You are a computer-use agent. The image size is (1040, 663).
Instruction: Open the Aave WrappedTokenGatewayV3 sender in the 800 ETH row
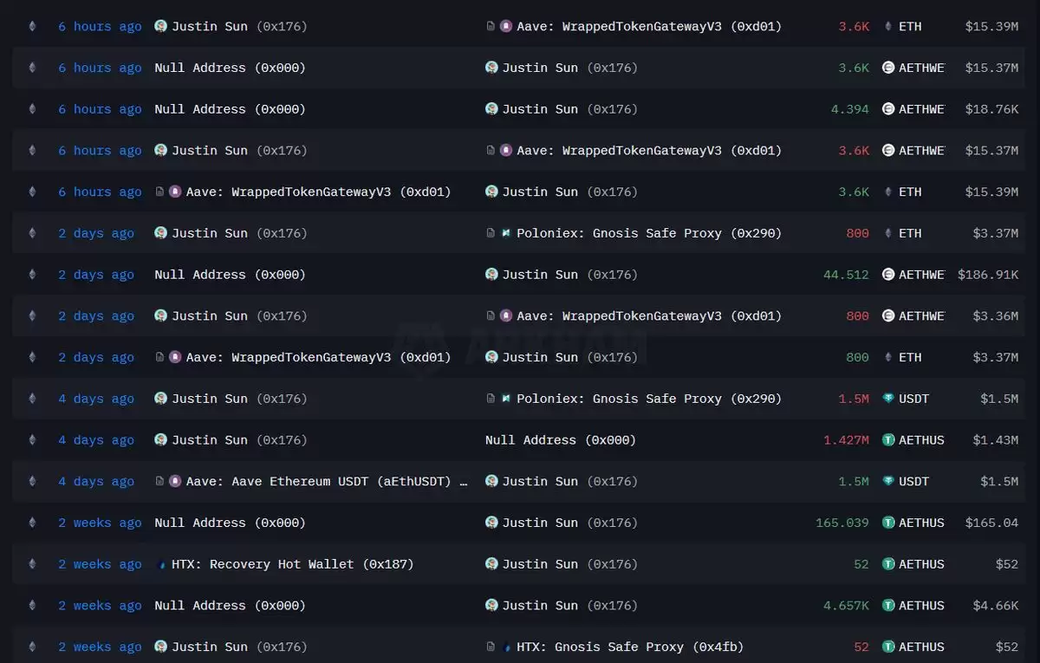318,357
